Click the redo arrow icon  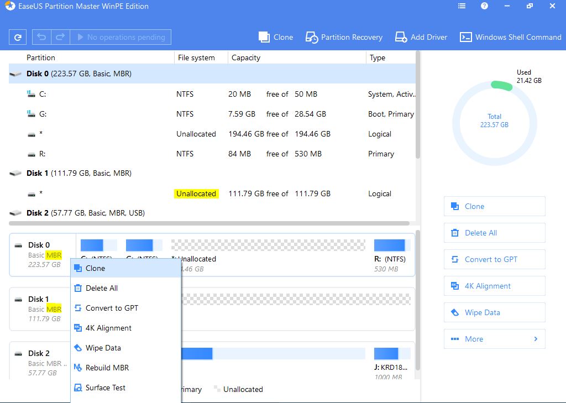(x=60, y=37)
